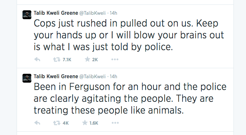
Task: Expand the 'Been in Ferguson' tweet text
Action: [130, 98]
